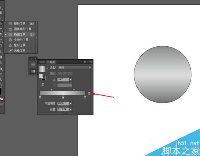Click the Reverse Gradient icon
Viewport: 200px width, 156px height.
point(42,84)
